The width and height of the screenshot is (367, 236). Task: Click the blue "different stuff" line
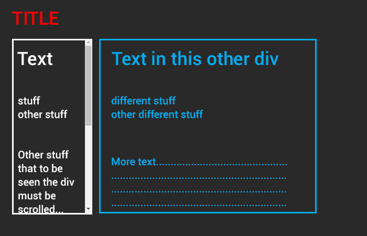(143, 101)
